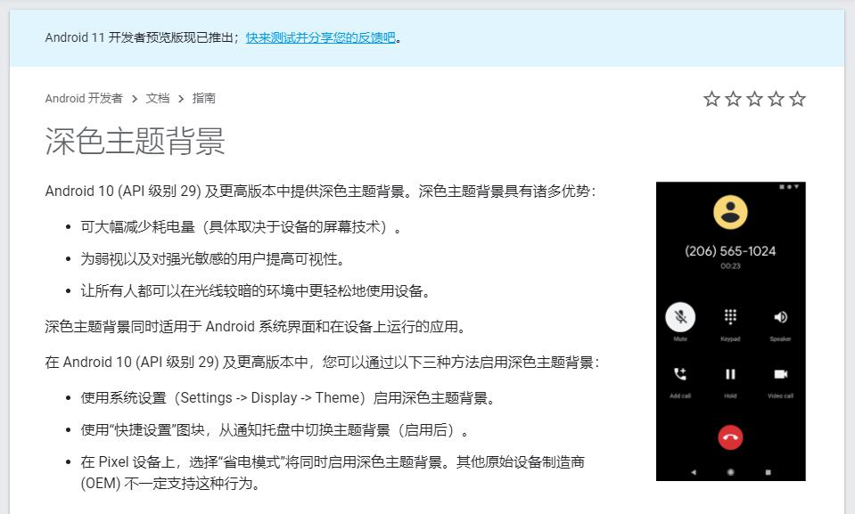
Task: Click the Speaker icon in phone image
Action: tap(780, 317)
